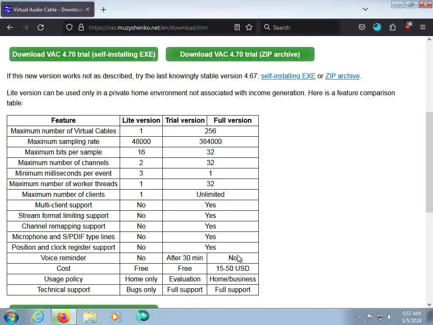This screenshot has height=325, width=433.
Task: Click the Trial version column header
Action: point(185,121)
